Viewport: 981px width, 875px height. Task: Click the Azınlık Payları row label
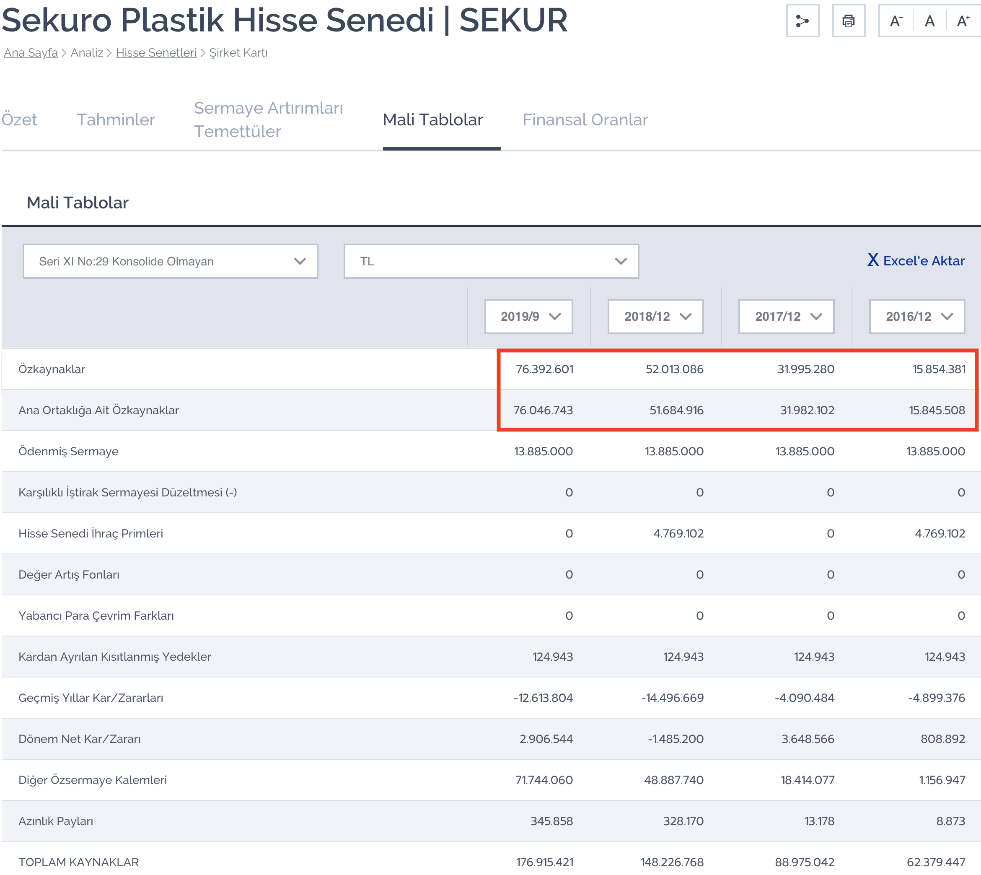[x=56, y=821]
